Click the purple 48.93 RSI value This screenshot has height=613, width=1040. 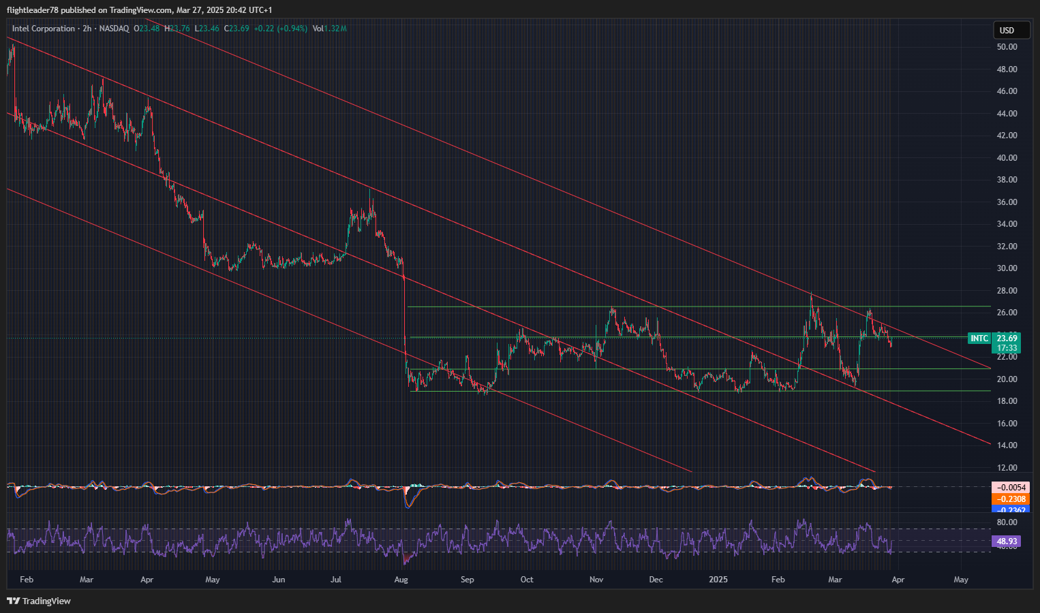[1007, 541]
